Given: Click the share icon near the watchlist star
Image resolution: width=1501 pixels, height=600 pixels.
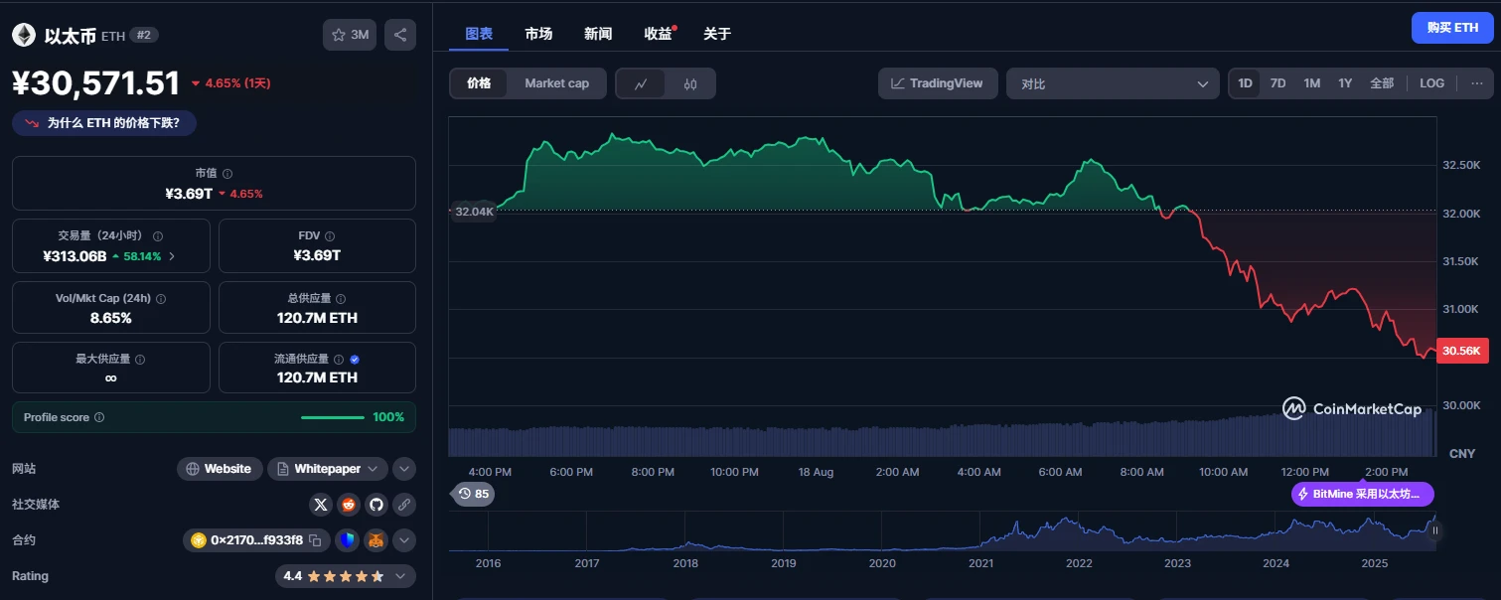Looking at the screenshot, I should click(x=400, y=34).
